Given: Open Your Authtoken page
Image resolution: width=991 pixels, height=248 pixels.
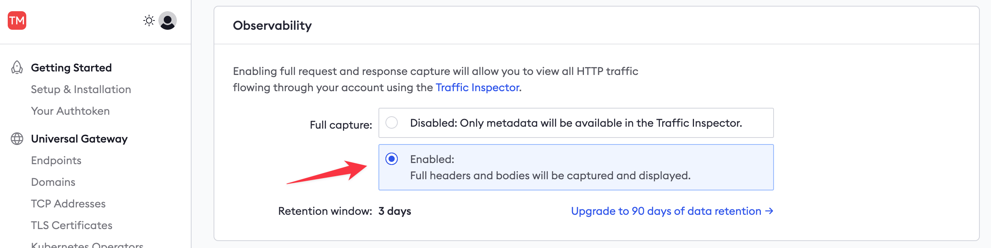Looking at the screenshot, I should click(70, 111).
